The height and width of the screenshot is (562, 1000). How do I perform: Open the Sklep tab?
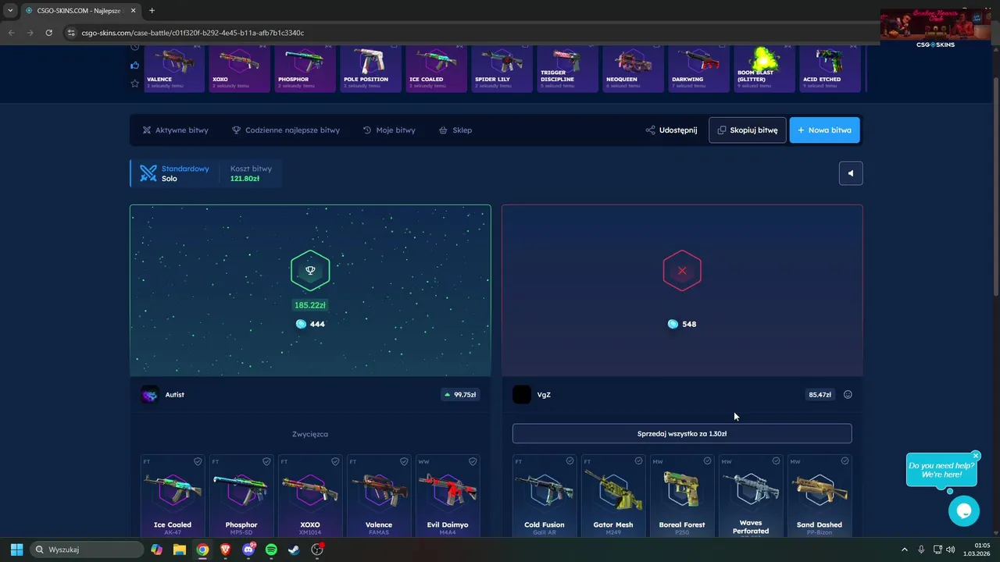click(455, 130)
